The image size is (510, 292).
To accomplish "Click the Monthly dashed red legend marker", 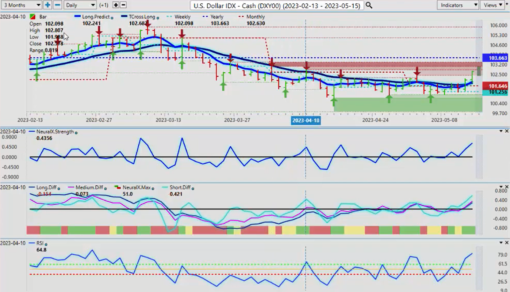I will pos(241,17).
